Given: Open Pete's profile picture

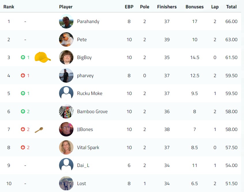Looking at the screenshot, I should click(66, 39).
